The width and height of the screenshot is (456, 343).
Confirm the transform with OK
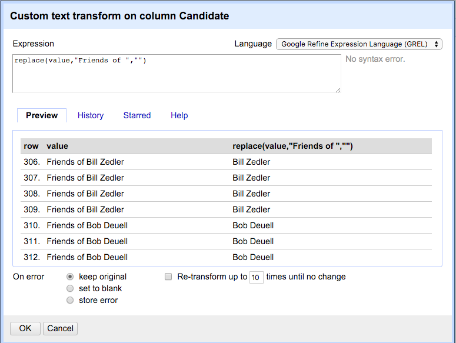[x=25, y=328]
